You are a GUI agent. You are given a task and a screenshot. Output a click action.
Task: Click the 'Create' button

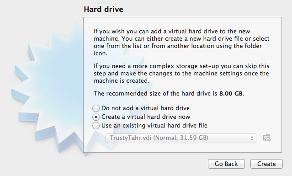coord(266,164)
